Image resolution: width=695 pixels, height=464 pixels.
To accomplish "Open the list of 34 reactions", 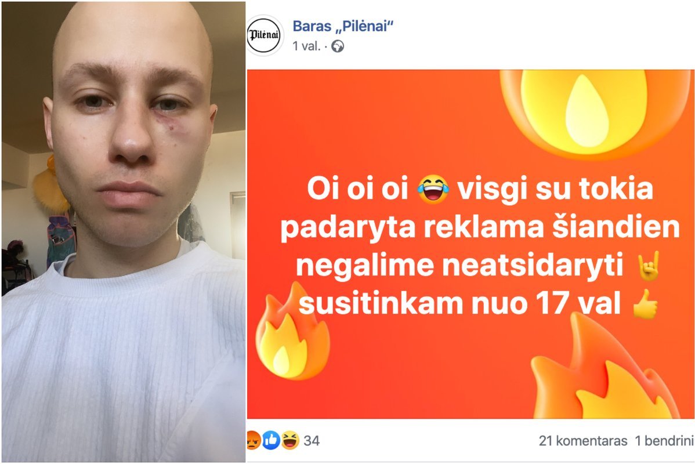I will (x=312, y=441).
